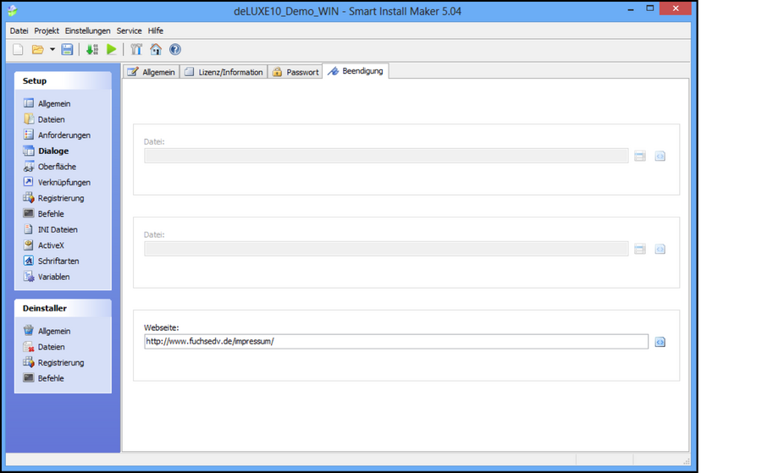Select Registrierung under Deinstaller
Viewport: 762px width, 473px height.
[61, 362]
